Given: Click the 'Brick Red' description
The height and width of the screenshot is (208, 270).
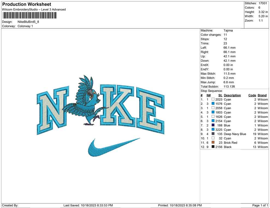Looking at the screenshot, I should 230,142.
